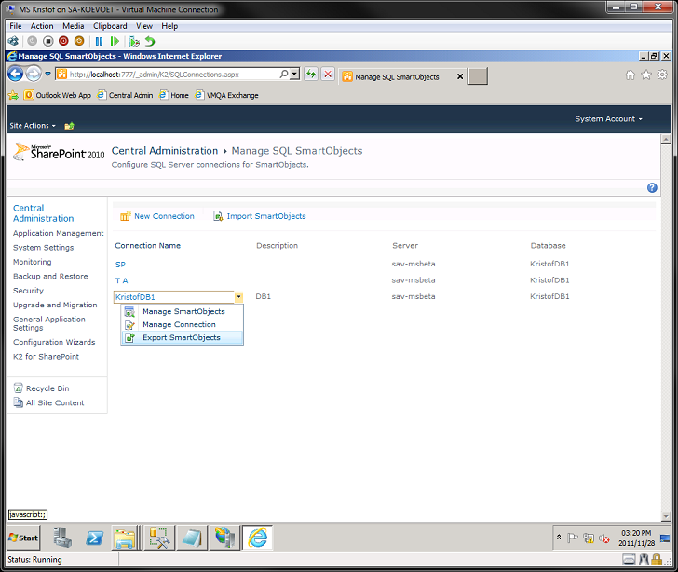Click the New Connection button

(x=157, y=216)
